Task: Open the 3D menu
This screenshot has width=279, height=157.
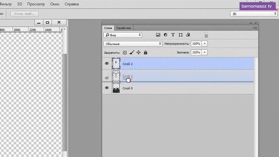Action: click(20, 4)
